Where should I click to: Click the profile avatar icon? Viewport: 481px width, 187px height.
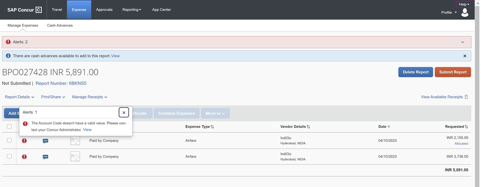point(465,12)
